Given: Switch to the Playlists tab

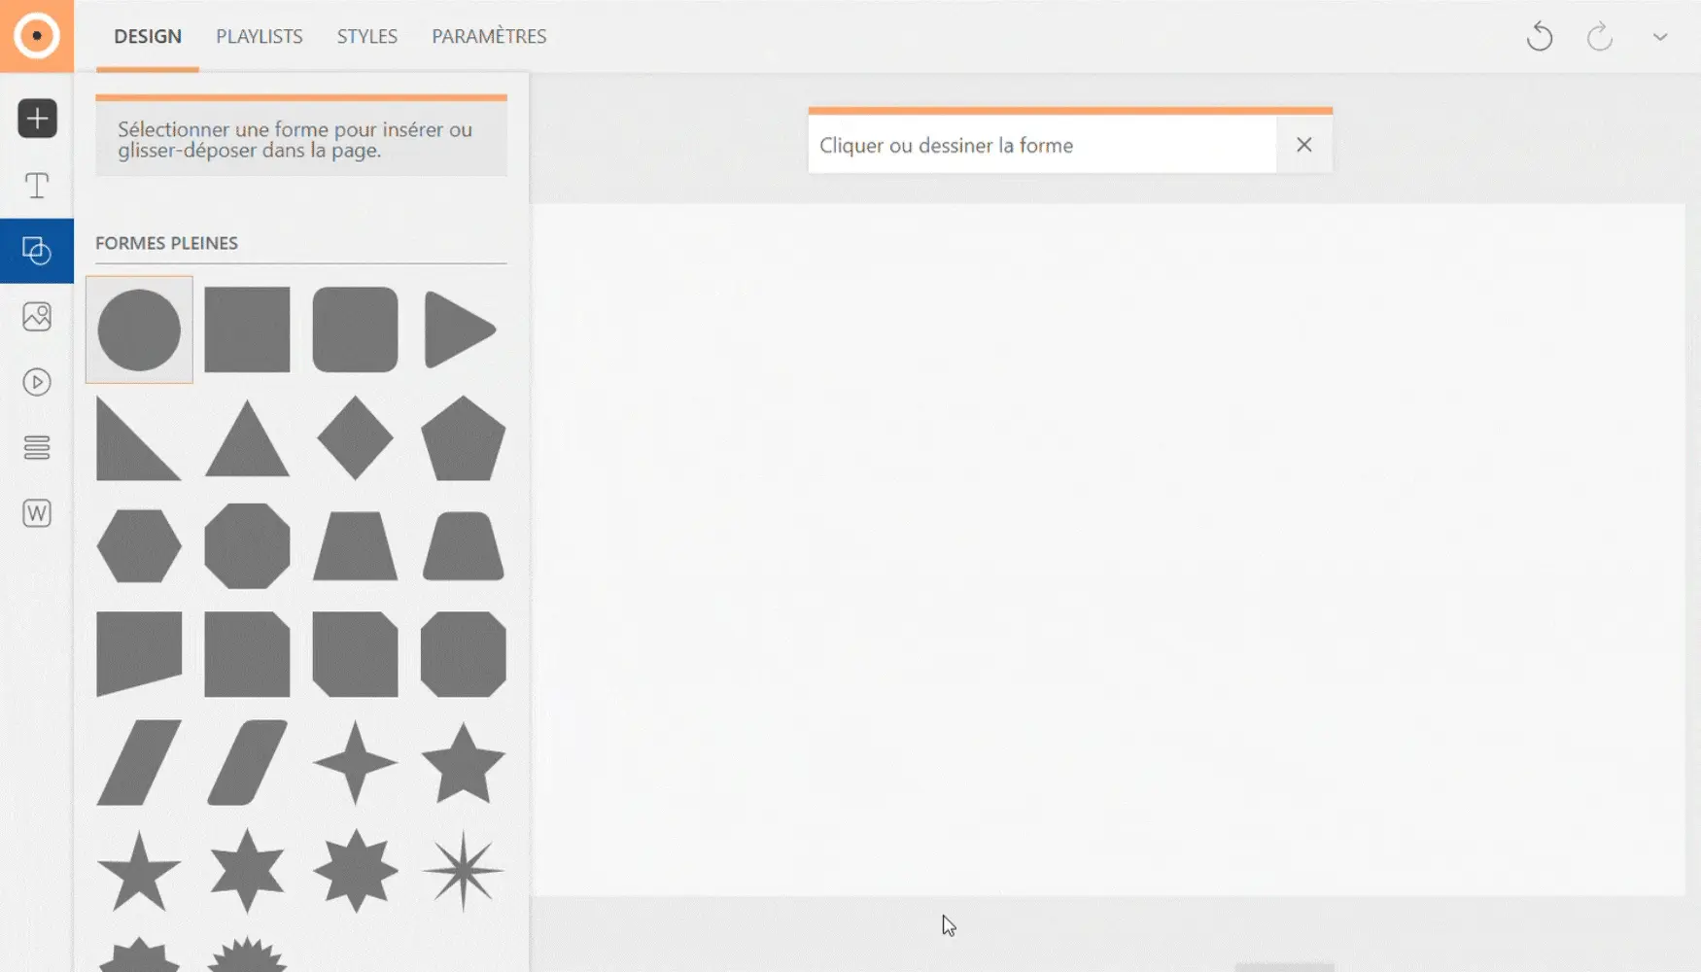Looking at the screenshot, I should [x=259, y=36].
